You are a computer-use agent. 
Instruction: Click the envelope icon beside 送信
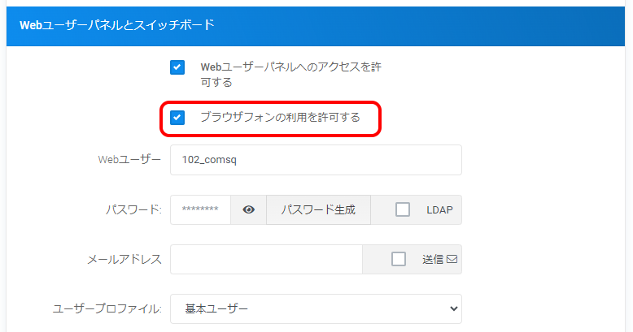tap(452, 260)
